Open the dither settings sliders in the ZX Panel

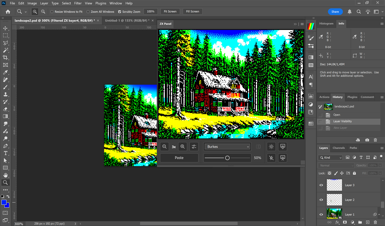pos(194,147)
